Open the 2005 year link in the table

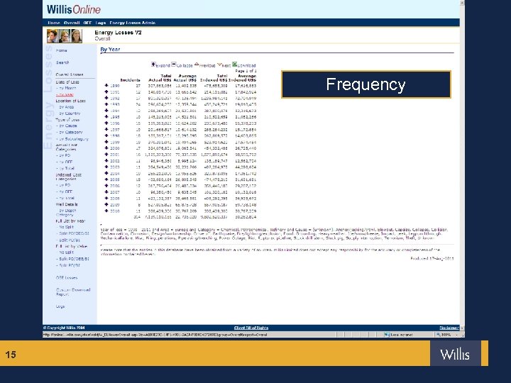pyautogui.click(x=115, y=179)
